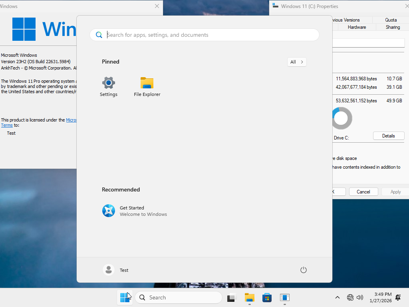The image size is (409, 307).
Task: Open volume controls from the system tray
Action: click(x=360, y=297)
